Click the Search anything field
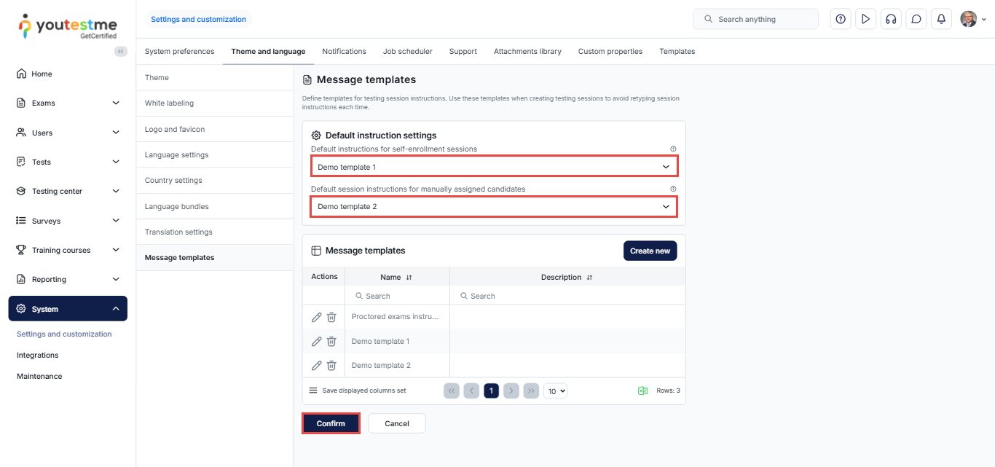Screen dimensions: 995x467 tap(756, 19)
